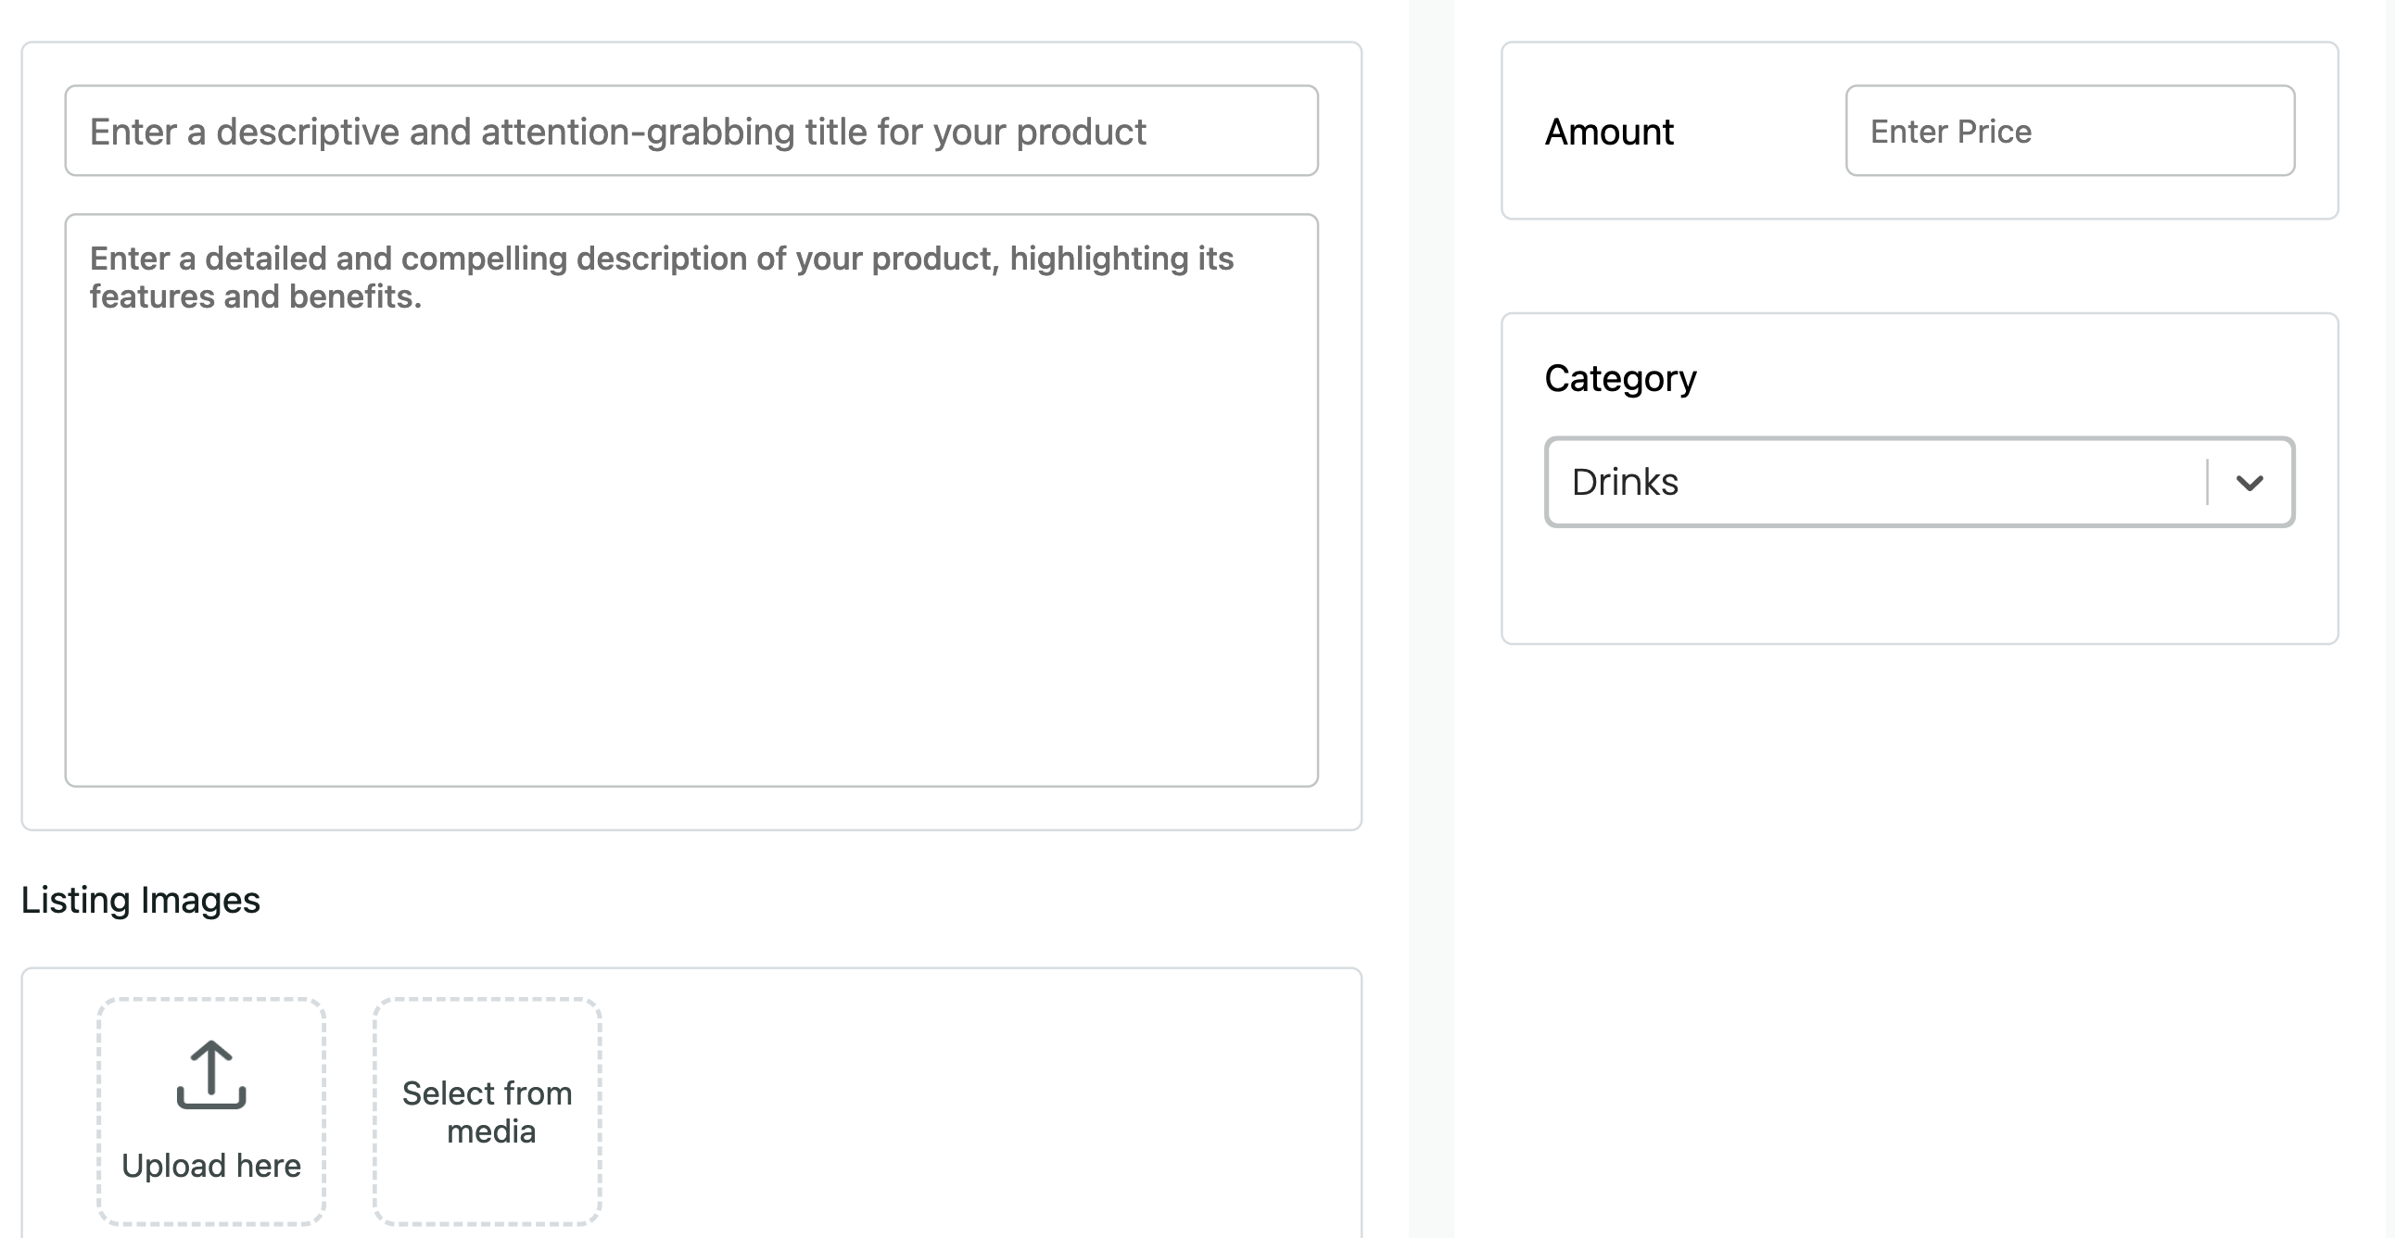The image size is (2395, 1238).
Task: Choose 'Select from media' option
Action: (x=488, y=1112)
